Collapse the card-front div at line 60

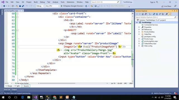pos(17,14)
